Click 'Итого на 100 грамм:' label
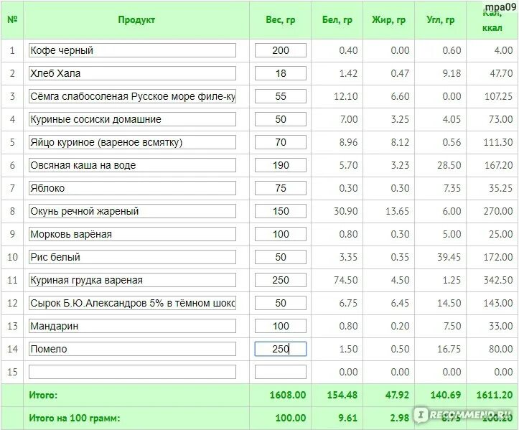 (75, 418)
